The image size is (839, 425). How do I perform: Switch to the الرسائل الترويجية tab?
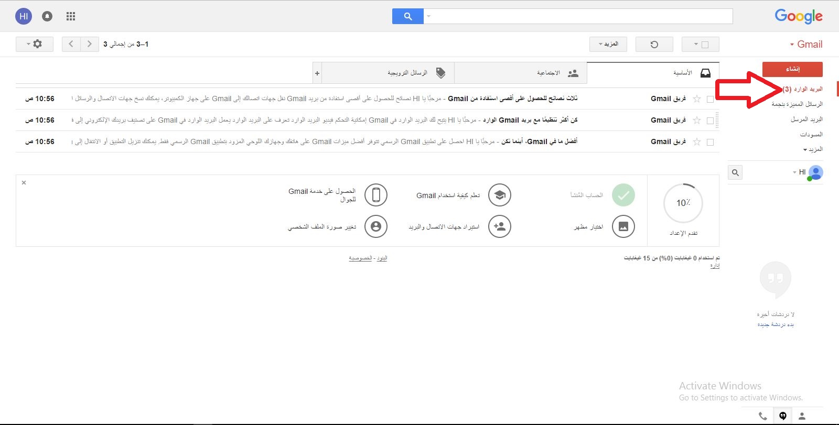coord(388,73)
